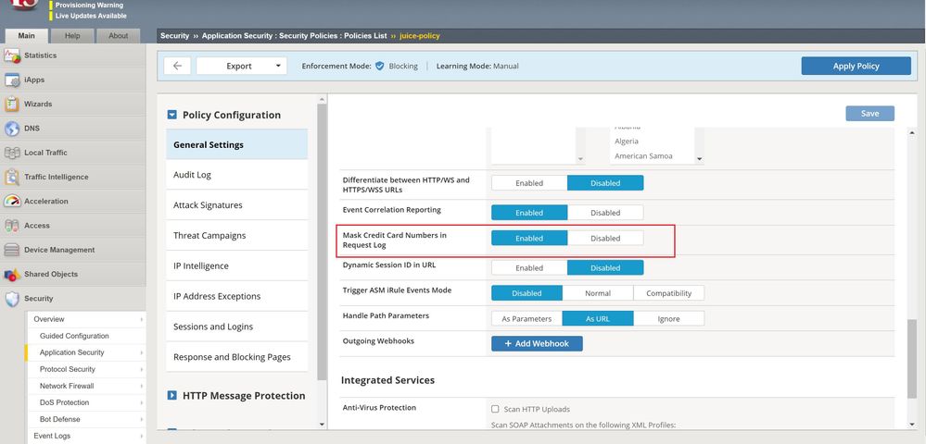Set ASM iRule Events Mode to Disabled
This screenshot has width=926, height=444.
click(526, 293)
